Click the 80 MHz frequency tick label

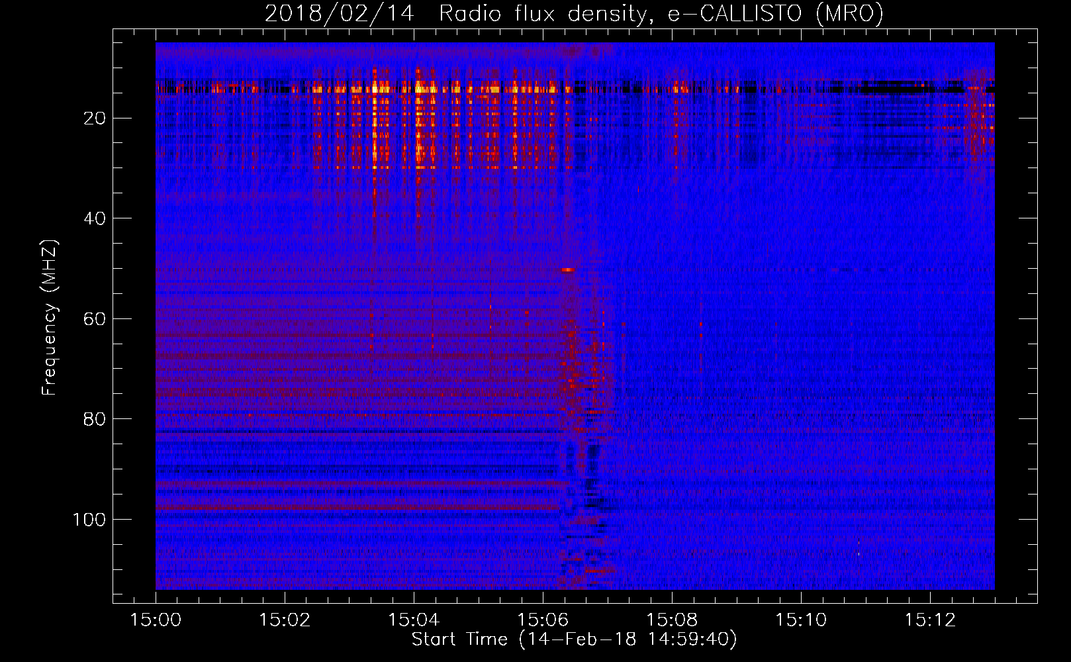point(95,419)
